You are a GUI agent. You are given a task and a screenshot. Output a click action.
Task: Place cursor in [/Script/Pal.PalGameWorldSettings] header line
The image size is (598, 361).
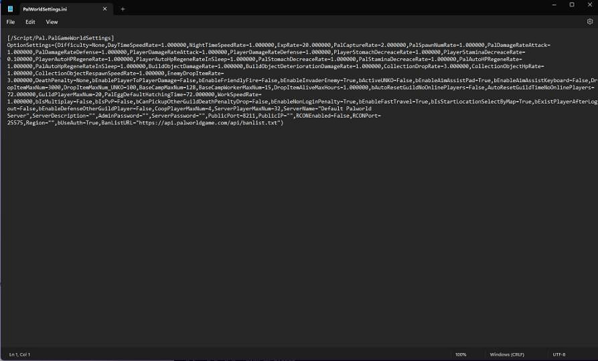(60, 38)
